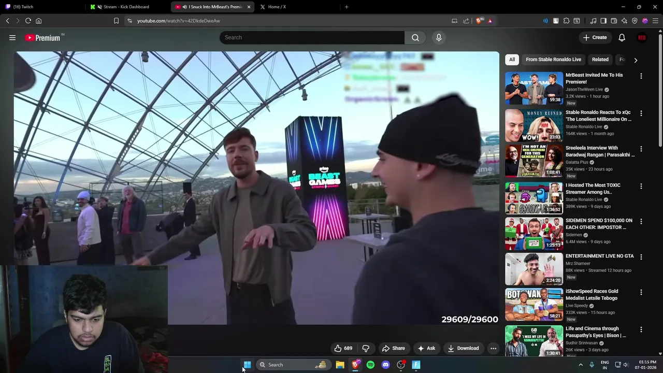This screenshot has height=373, width=663.
Task: Open options for 'iShowSpeed Races Gold Medalist' video
Action: click(641, 293)
